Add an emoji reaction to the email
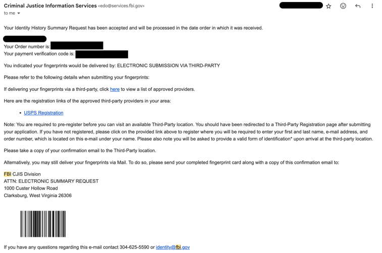 tap(343, 6)
